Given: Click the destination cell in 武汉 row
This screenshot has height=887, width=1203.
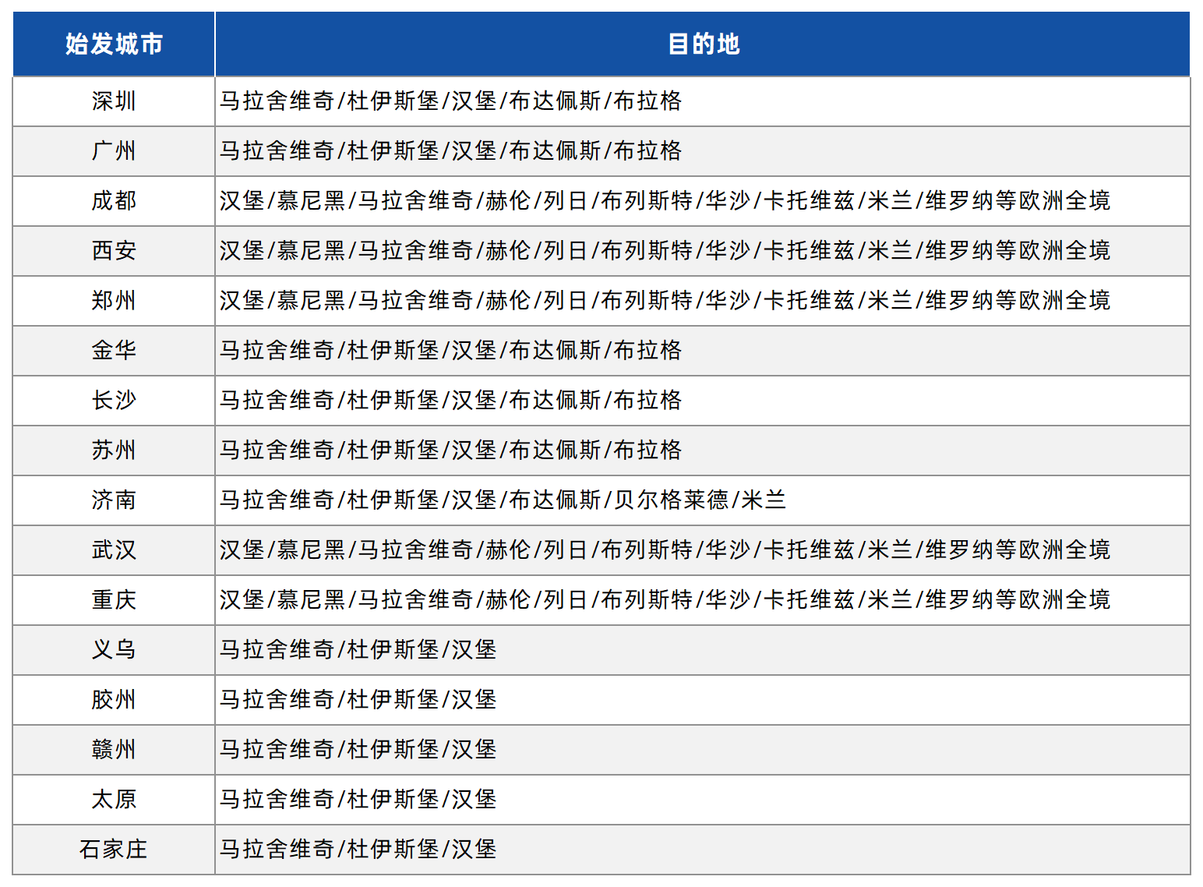Looking at the screenshot, I should pos(703,550).
